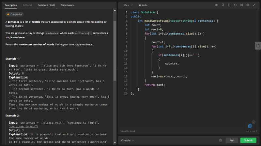The image size is (261, 146).
Task: Click description scrollbar up arrow
Action: [115, 10]
